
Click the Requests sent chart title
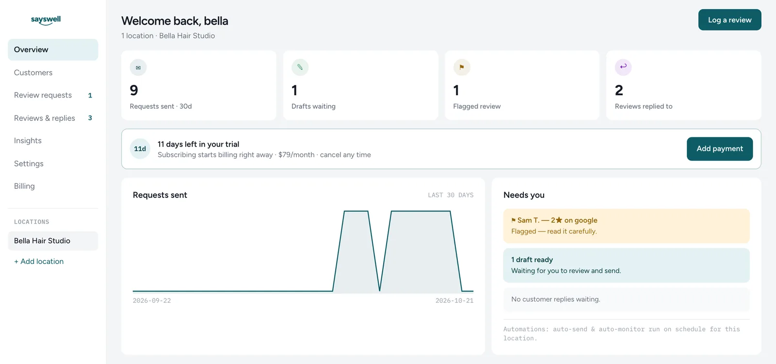tap(160, 195)
